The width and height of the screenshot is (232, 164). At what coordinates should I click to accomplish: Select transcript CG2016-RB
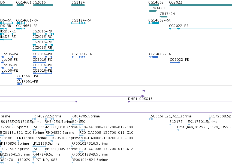click(x=42, y=31)
